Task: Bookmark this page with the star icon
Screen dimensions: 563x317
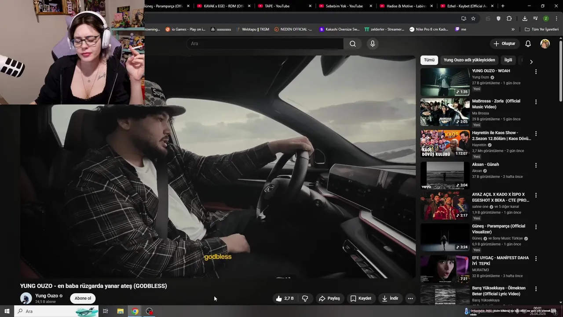Action: point(473,18)
